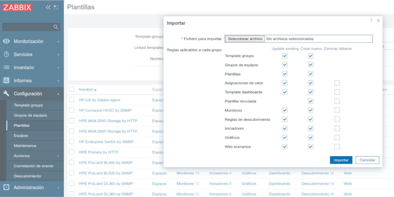Enable Eliminar faltante for Iniciadores
Viewport: 394px width, 197px height.
pos(337,128)
